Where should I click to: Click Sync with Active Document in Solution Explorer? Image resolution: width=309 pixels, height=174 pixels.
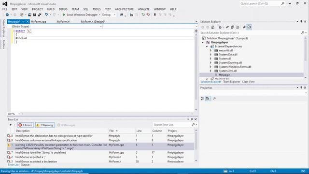[x=227, y=27]
